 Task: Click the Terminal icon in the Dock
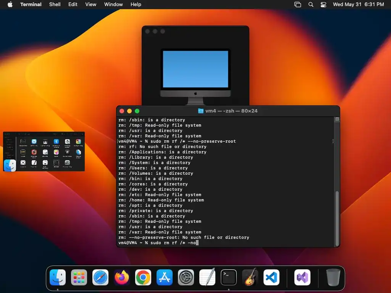pos(229,277)
